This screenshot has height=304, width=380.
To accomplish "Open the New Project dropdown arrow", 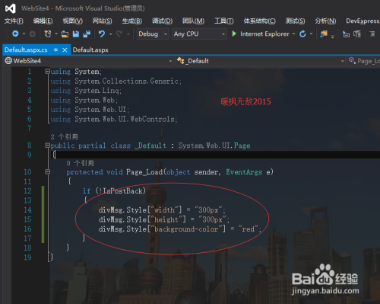I will [56, 34].
